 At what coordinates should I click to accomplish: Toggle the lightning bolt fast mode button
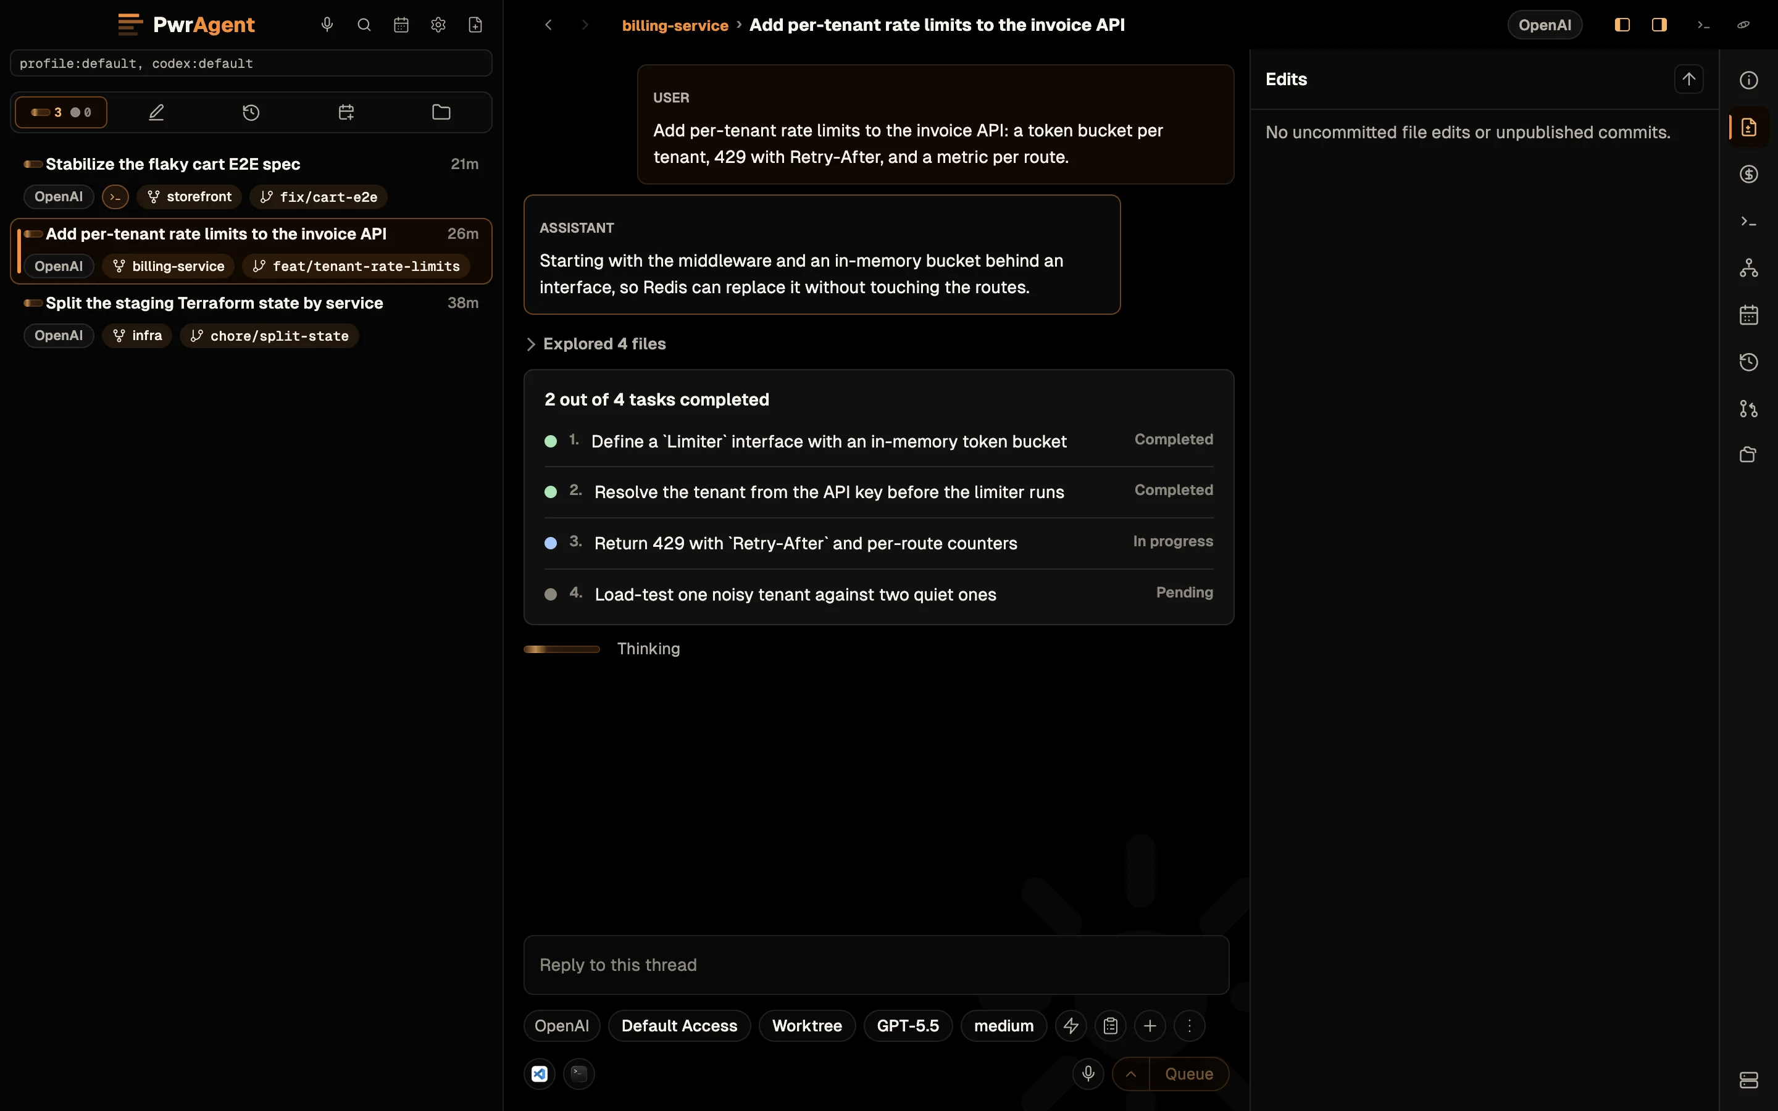pos(1071,1026)
